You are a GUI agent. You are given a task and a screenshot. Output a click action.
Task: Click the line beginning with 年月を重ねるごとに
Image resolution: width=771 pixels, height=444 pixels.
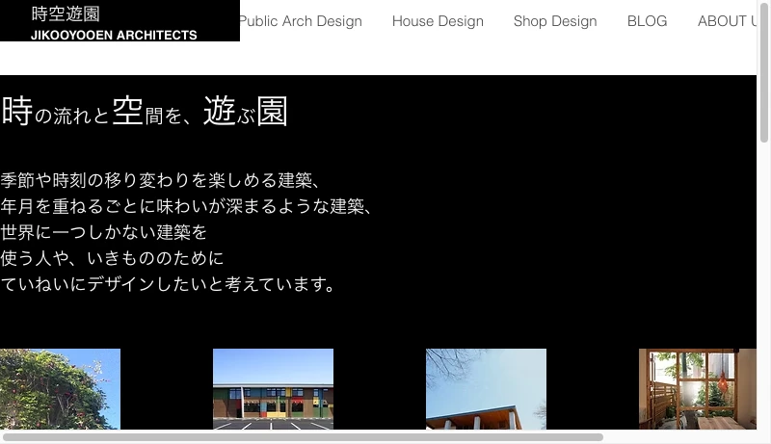pyautogui.click(x=186, y=206)
